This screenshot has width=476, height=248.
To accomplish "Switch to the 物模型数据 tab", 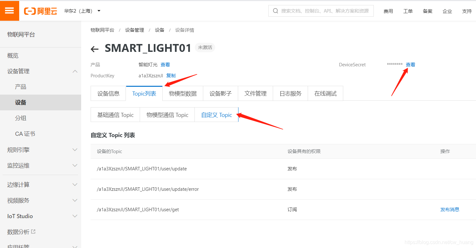I will (x=182, y=93).
